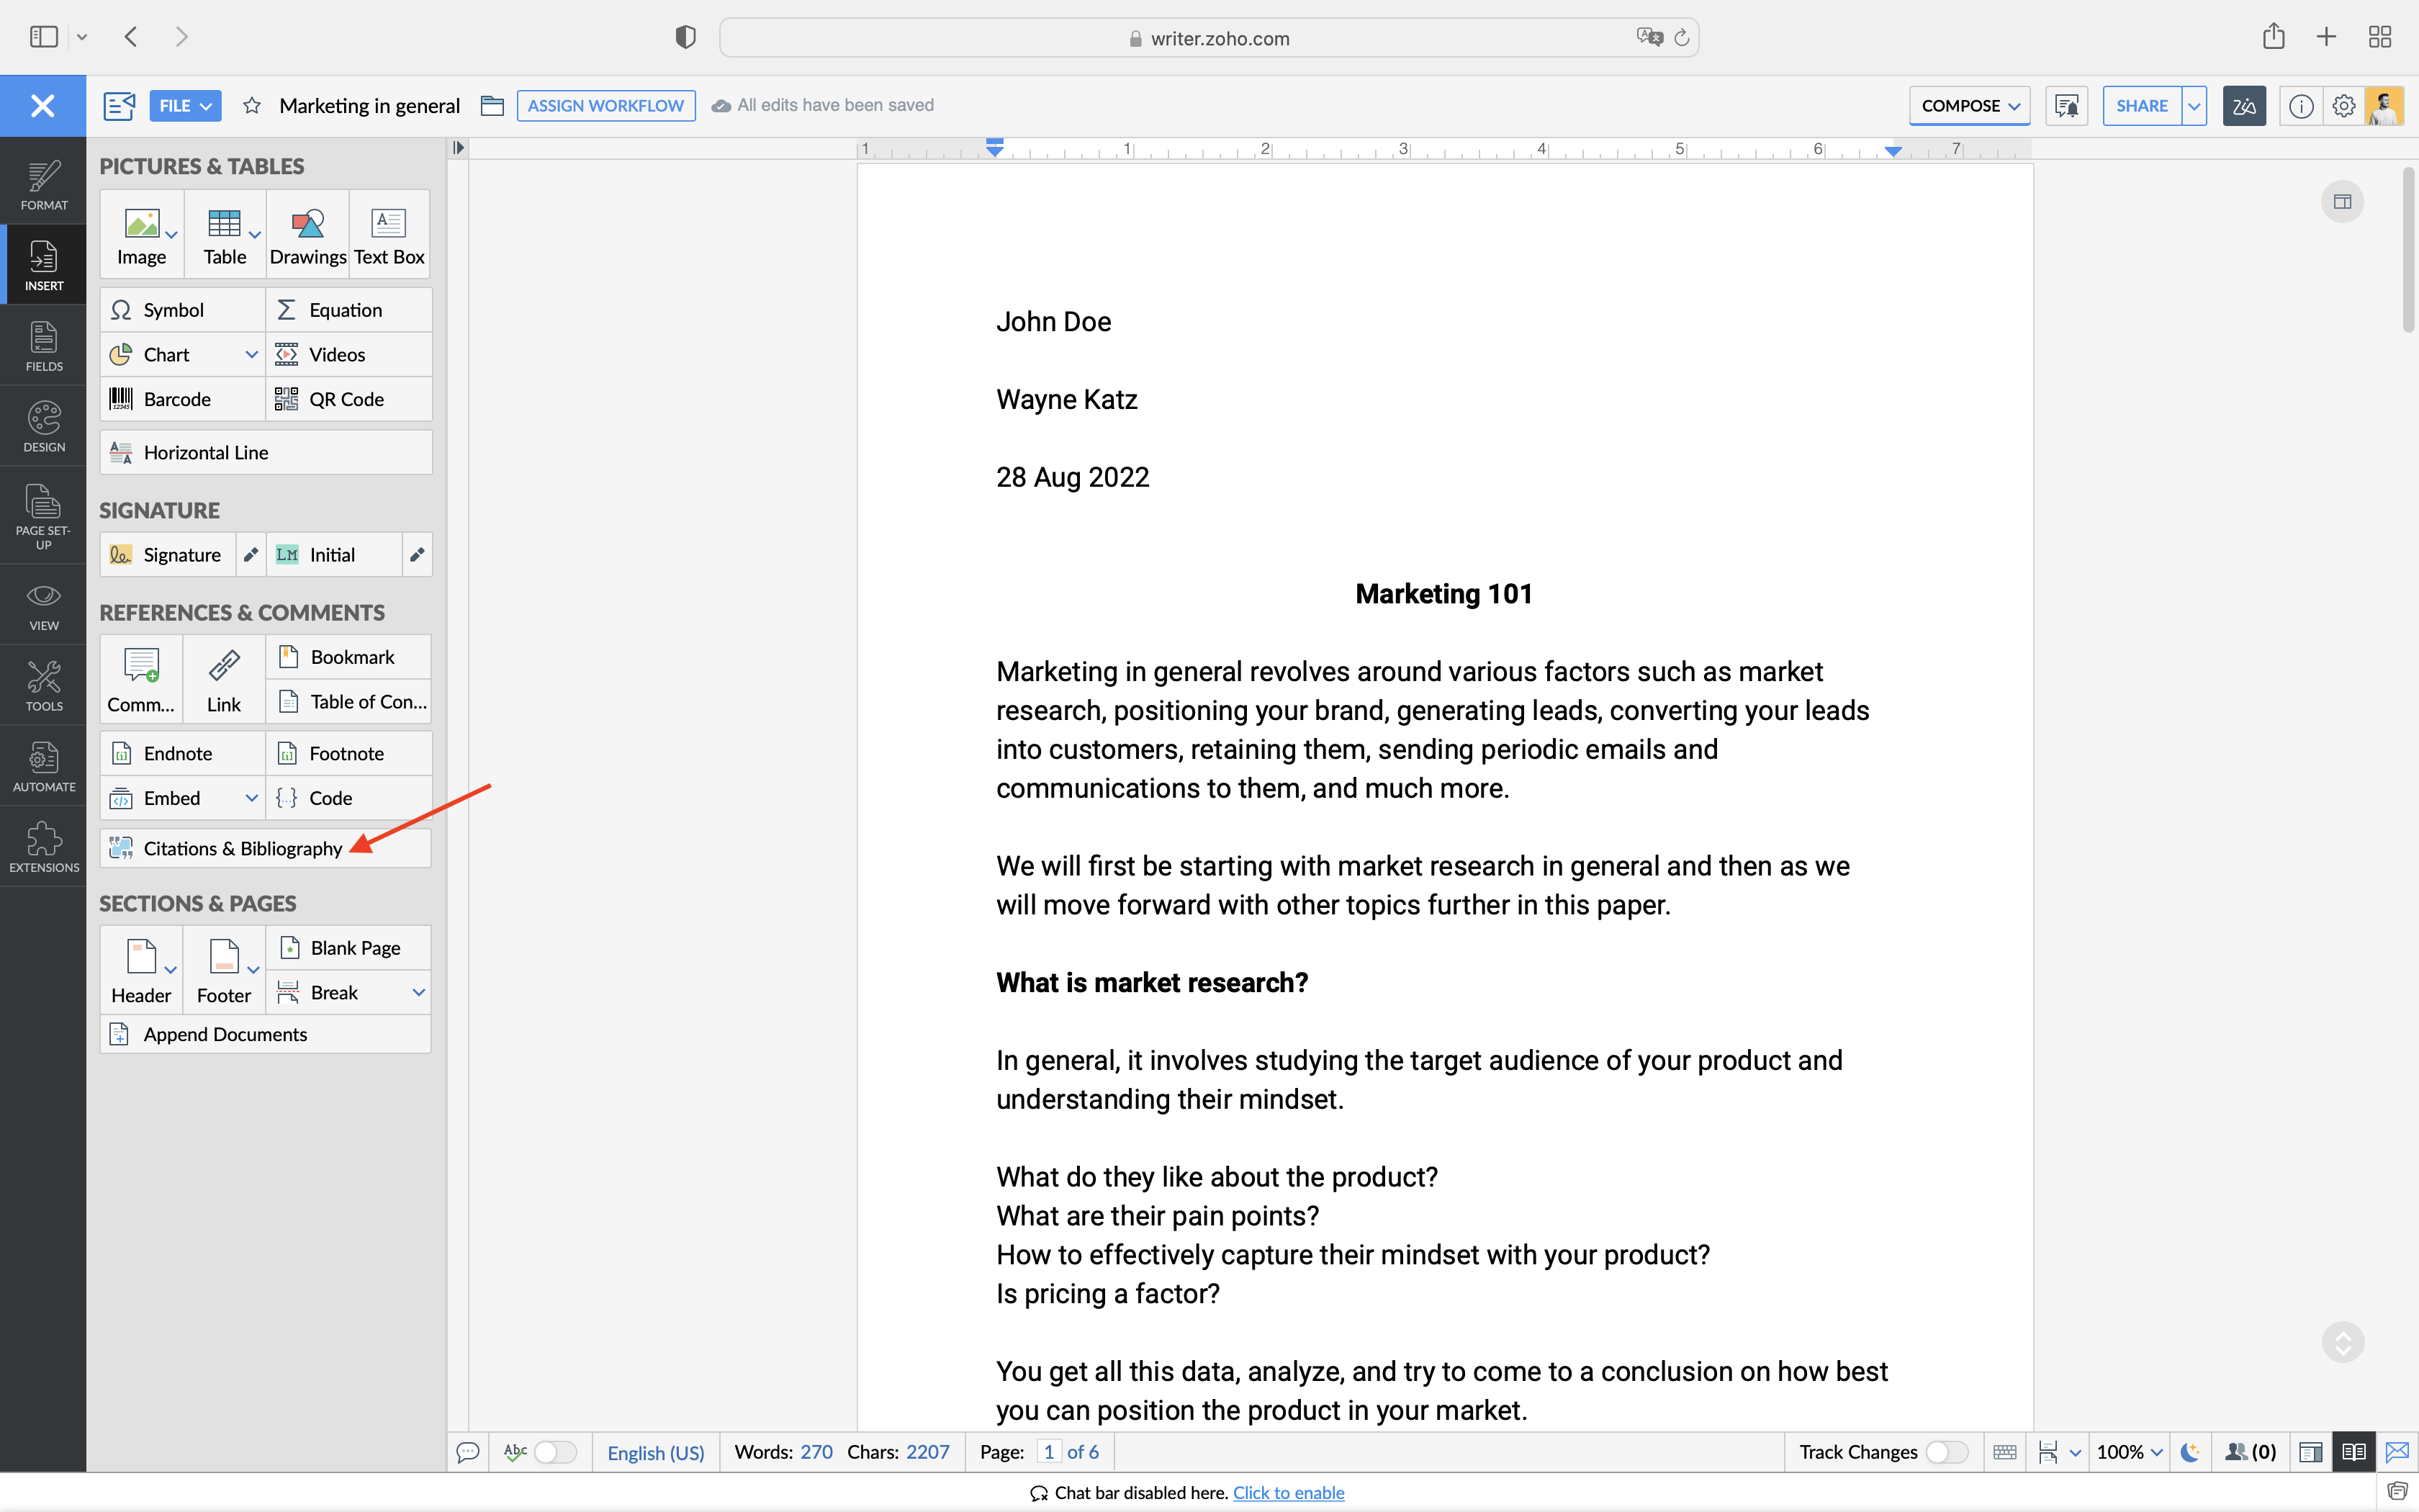Toggle night mode moon icon
Image resolution: width=2419 pixels, height=1512 pixels.
[2189, 1452]
